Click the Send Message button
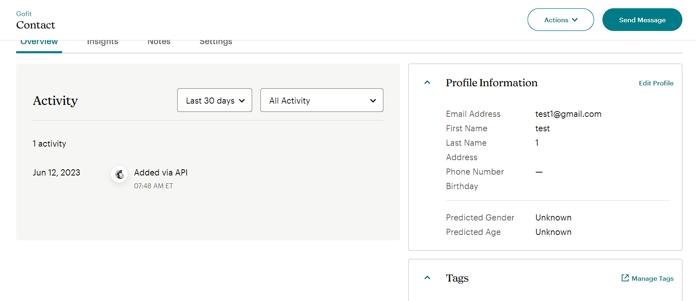Image resolution: width=696 pixels, height=301 pixels. (x=642, y=19)
